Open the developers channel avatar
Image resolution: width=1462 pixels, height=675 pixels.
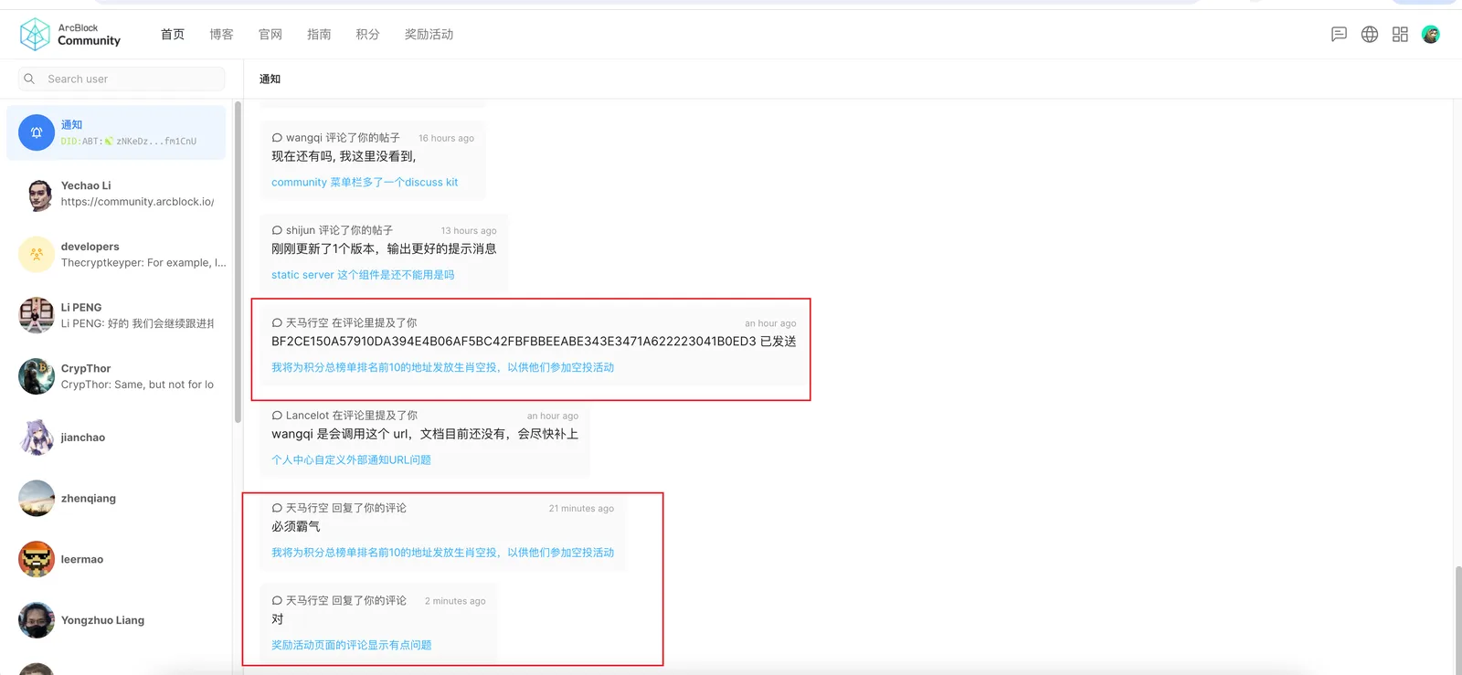(37, 255)
